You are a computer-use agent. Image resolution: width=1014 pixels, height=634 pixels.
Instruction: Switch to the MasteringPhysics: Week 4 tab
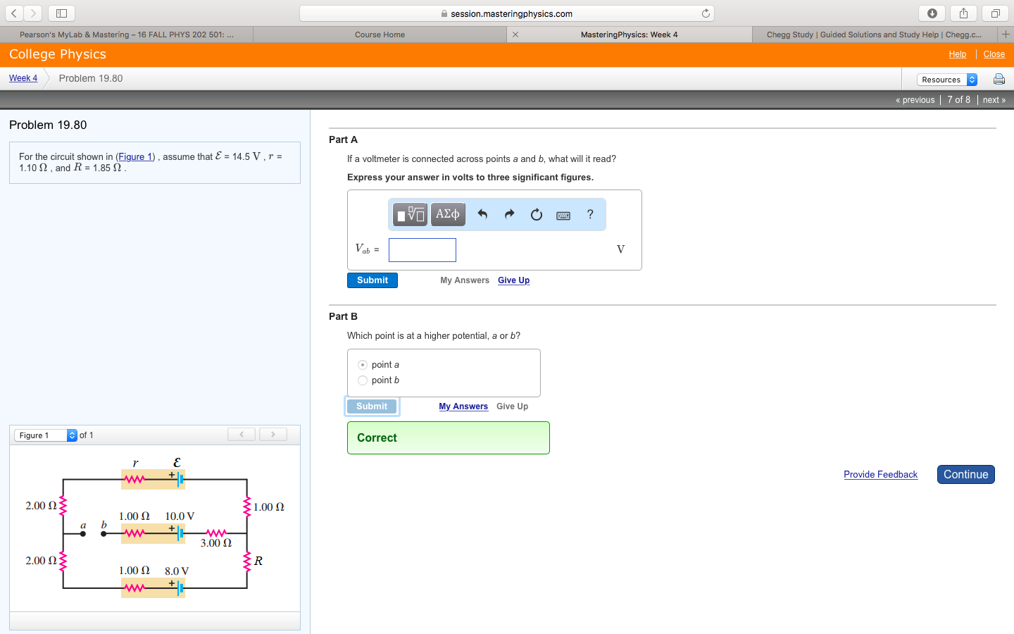[x=629, y=35]
